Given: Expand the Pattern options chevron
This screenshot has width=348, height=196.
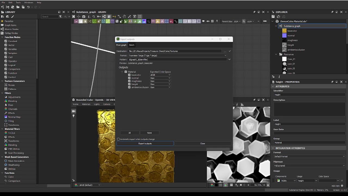Looking at the screenshot, I should [x=229, y=59].
